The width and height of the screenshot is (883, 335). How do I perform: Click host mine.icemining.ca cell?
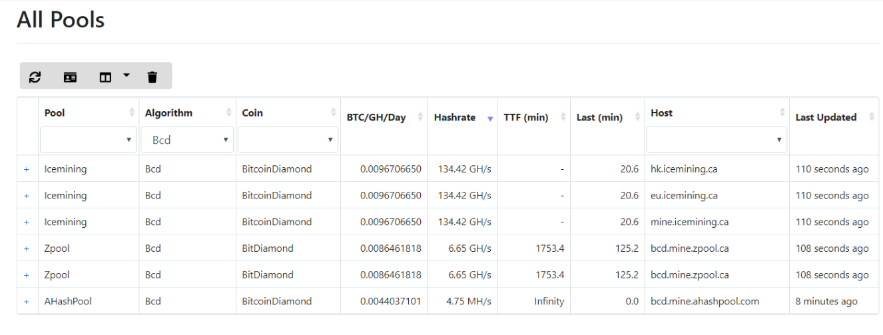(690, 222)
